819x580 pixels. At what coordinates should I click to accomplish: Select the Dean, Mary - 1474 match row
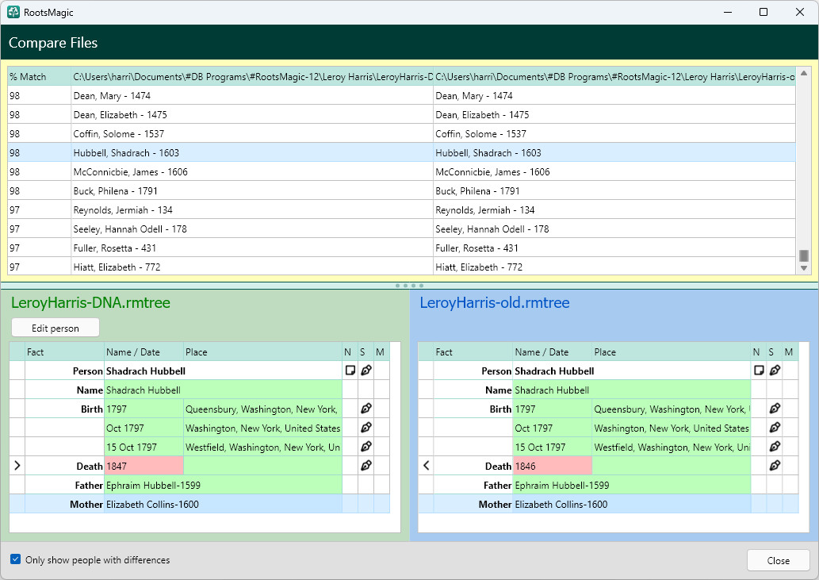402,96
